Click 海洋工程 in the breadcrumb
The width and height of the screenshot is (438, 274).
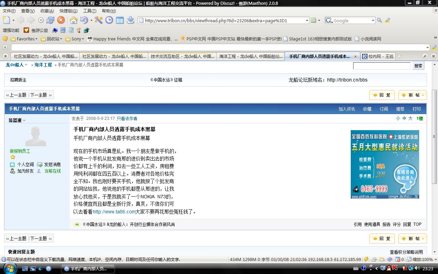click(x=43, y=65)
